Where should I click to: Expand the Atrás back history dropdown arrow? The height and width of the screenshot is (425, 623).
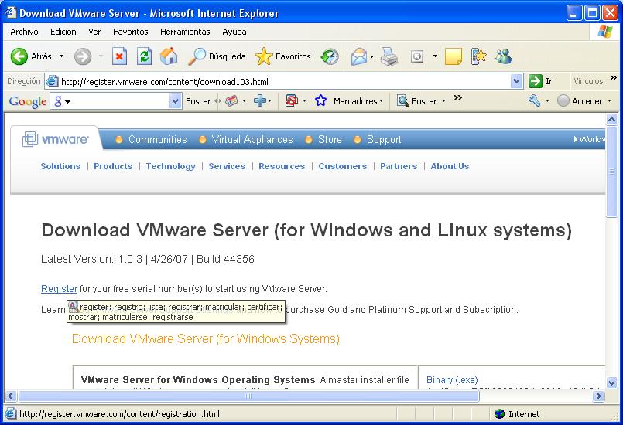[x=61, y=56]
